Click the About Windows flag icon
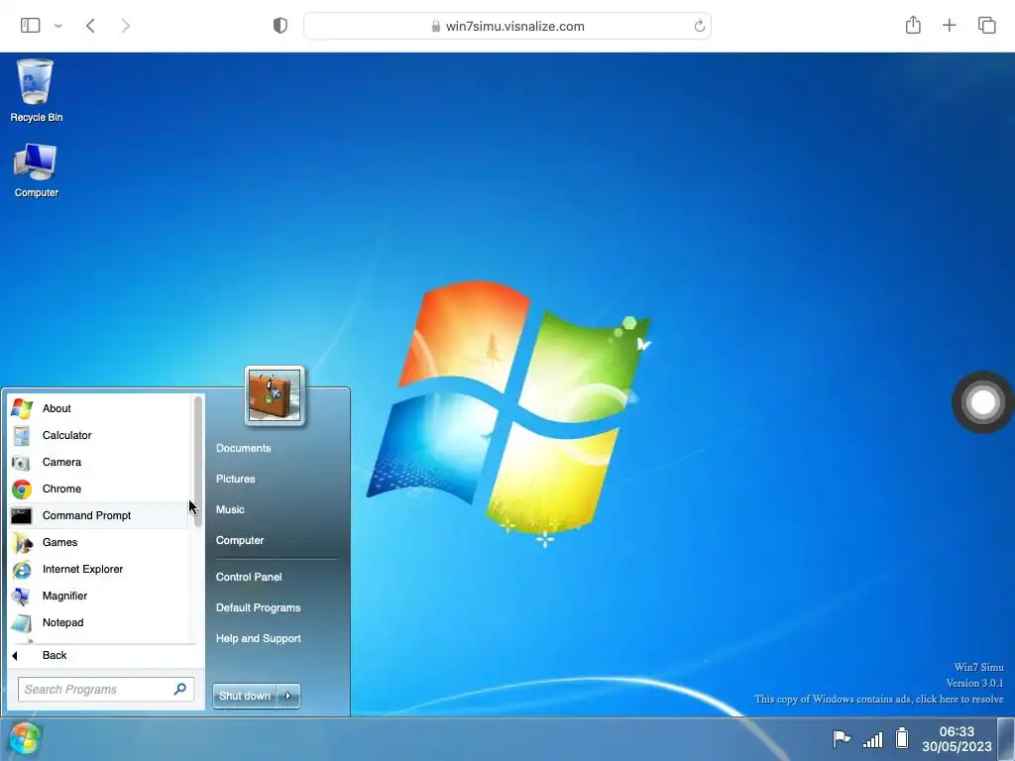This screenshot has height=761, width=1015. click(22, 408)
